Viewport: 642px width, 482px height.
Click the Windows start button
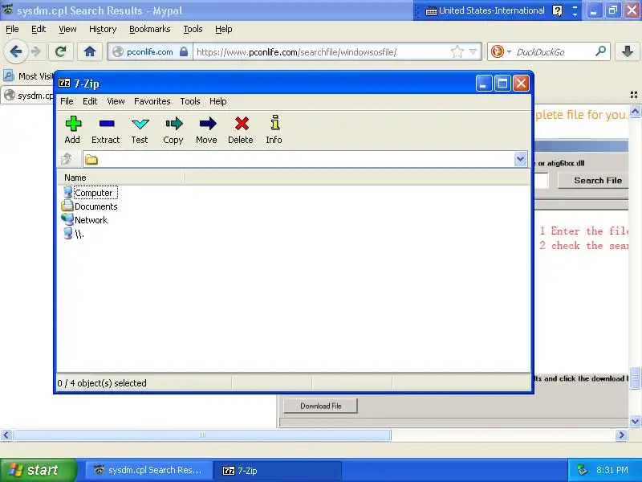[38, 470]
